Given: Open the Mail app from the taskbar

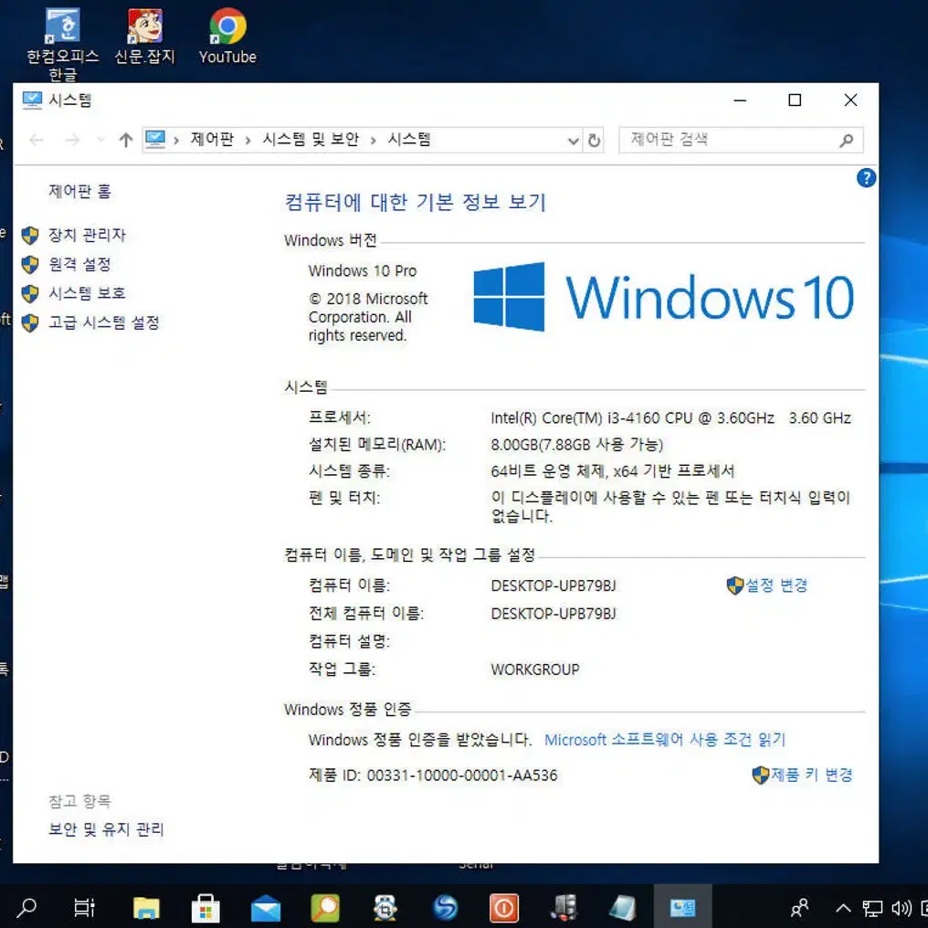Looking at the screenshot, I should pyautogui.click(x=266, y=907).
